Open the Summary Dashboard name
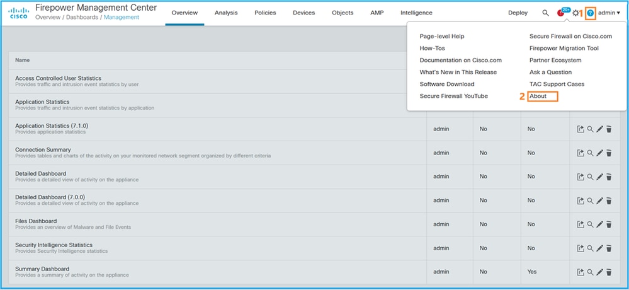629x290 pixels. point(42,269)
